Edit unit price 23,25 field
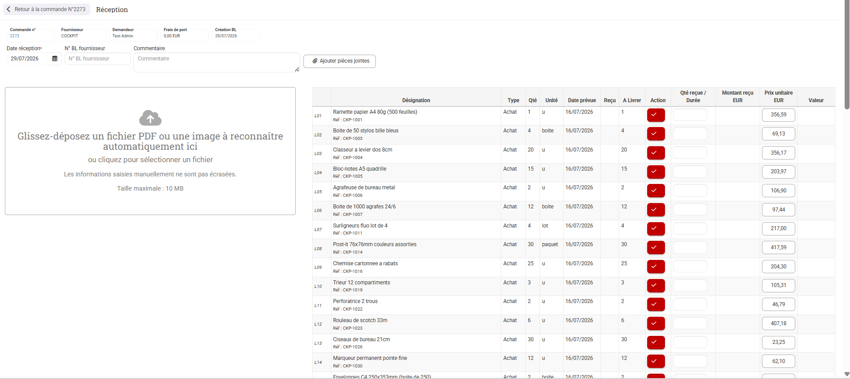 [x=778, y=343]
